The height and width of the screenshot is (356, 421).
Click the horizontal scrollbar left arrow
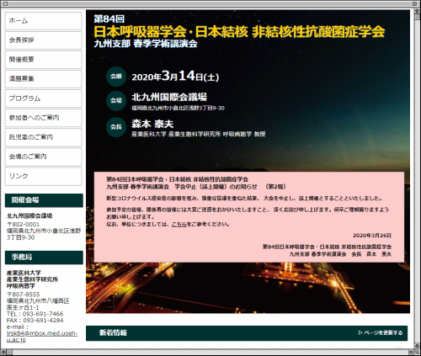click(x=3, y=352)
